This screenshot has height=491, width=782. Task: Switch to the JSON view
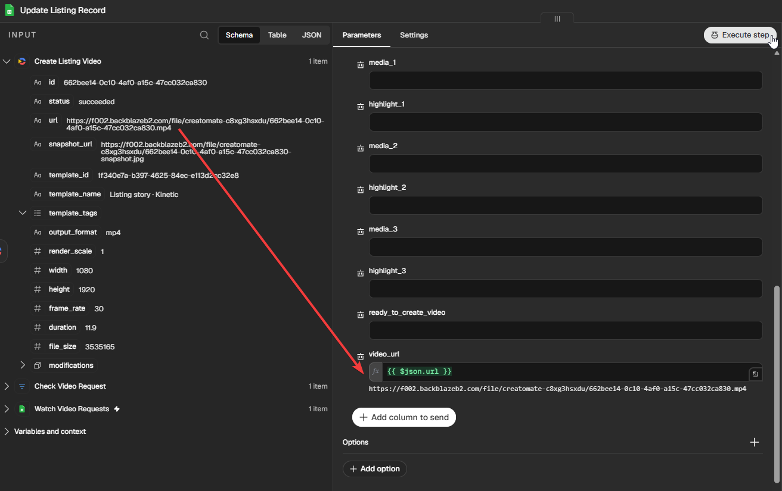pyautogui.click(x=312, y=35)
